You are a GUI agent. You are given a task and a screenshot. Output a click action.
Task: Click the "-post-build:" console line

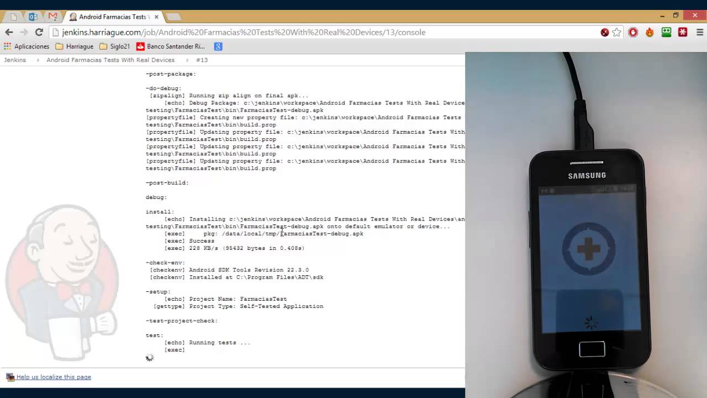167,183
